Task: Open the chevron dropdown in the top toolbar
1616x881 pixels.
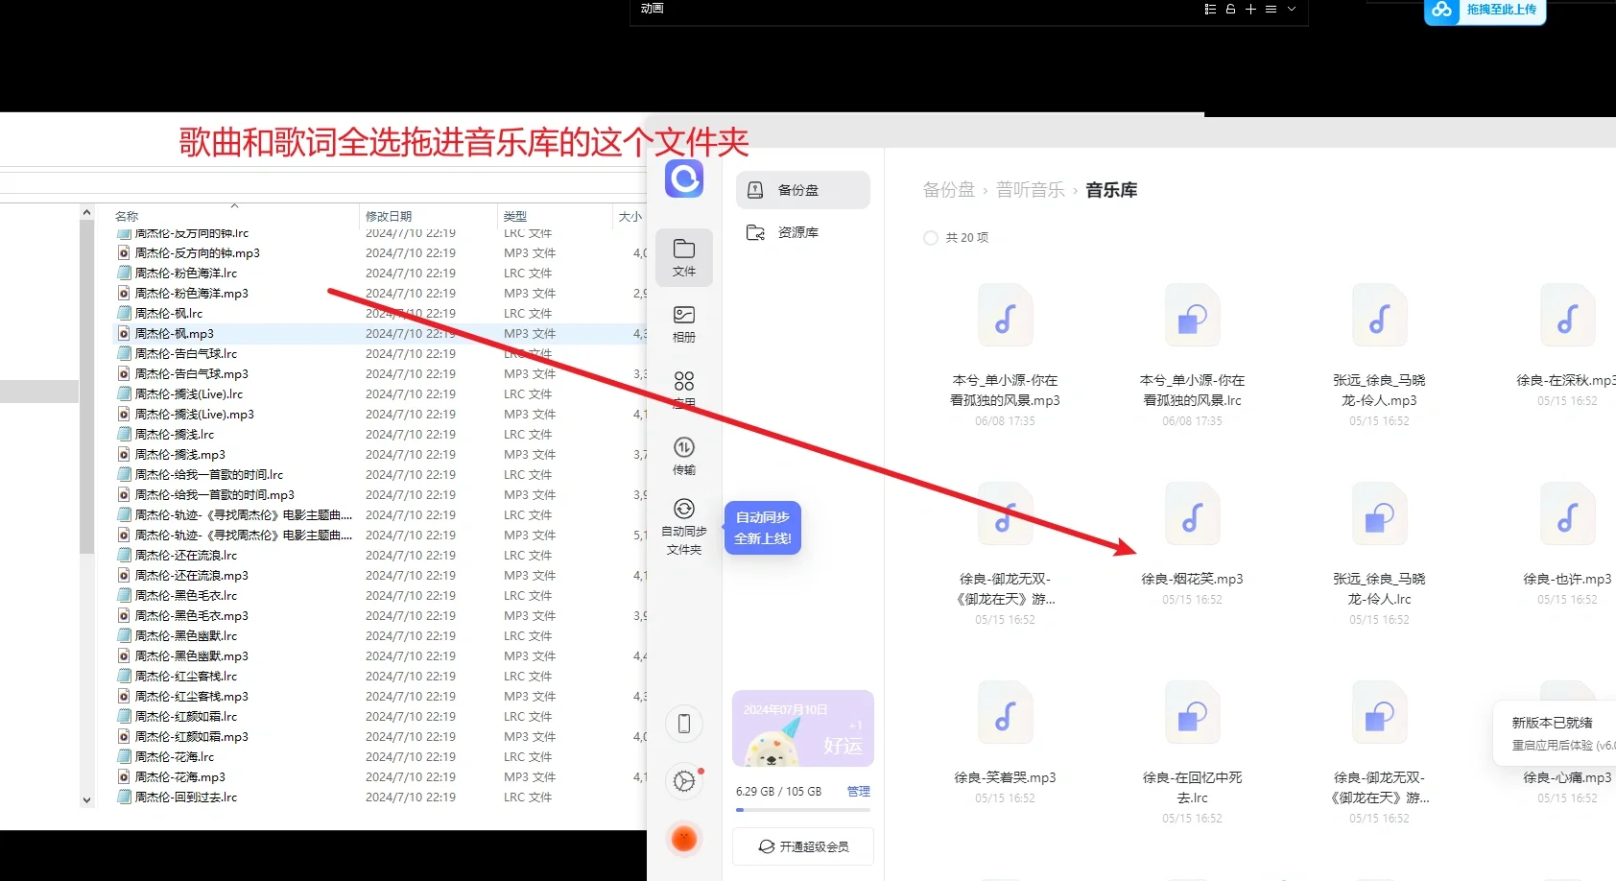Action: [x=1292, y=9]
